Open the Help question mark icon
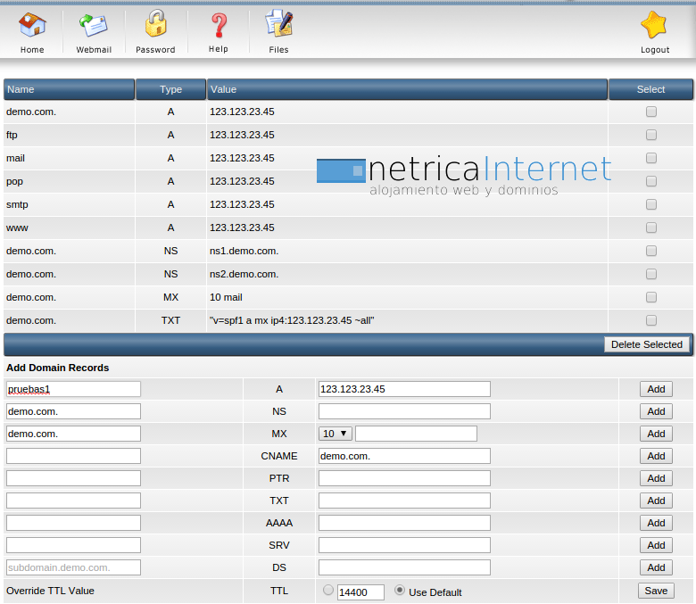Viewport: 696px width, 604px height. coord(218,25)
